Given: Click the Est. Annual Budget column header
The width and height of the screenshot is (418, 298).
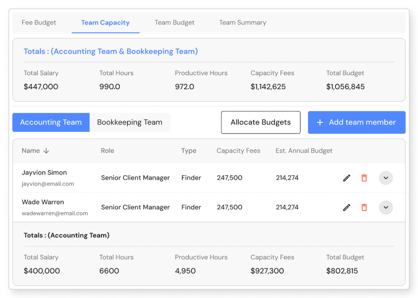Looking at the screenshot, I should 304,151.
